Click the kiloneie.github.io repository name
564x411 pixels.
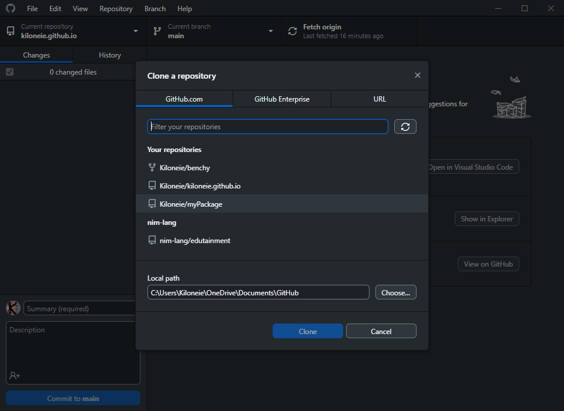(49, 36)
